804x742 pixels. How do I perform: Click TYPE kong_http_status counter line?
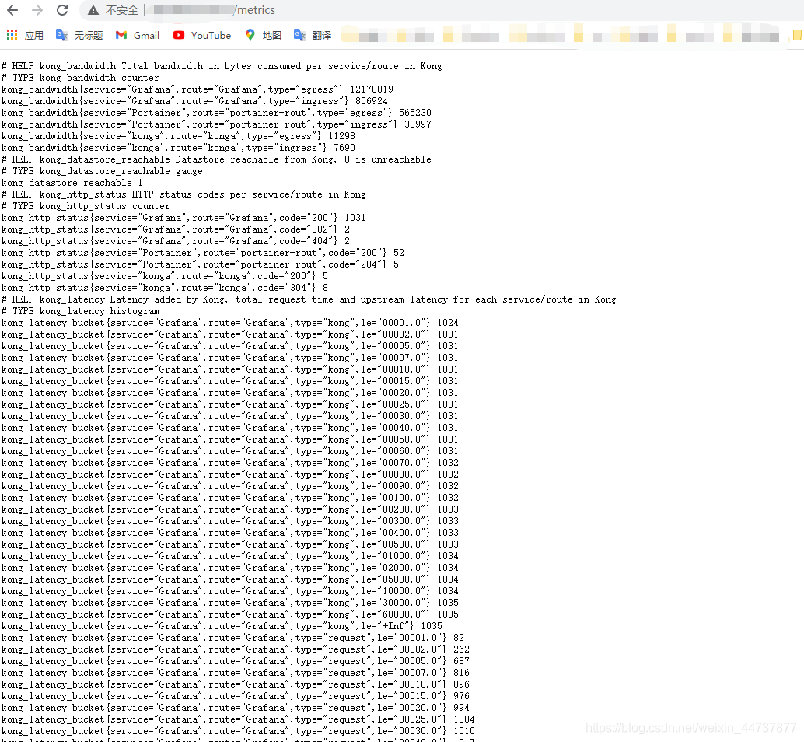pos(86,206)
